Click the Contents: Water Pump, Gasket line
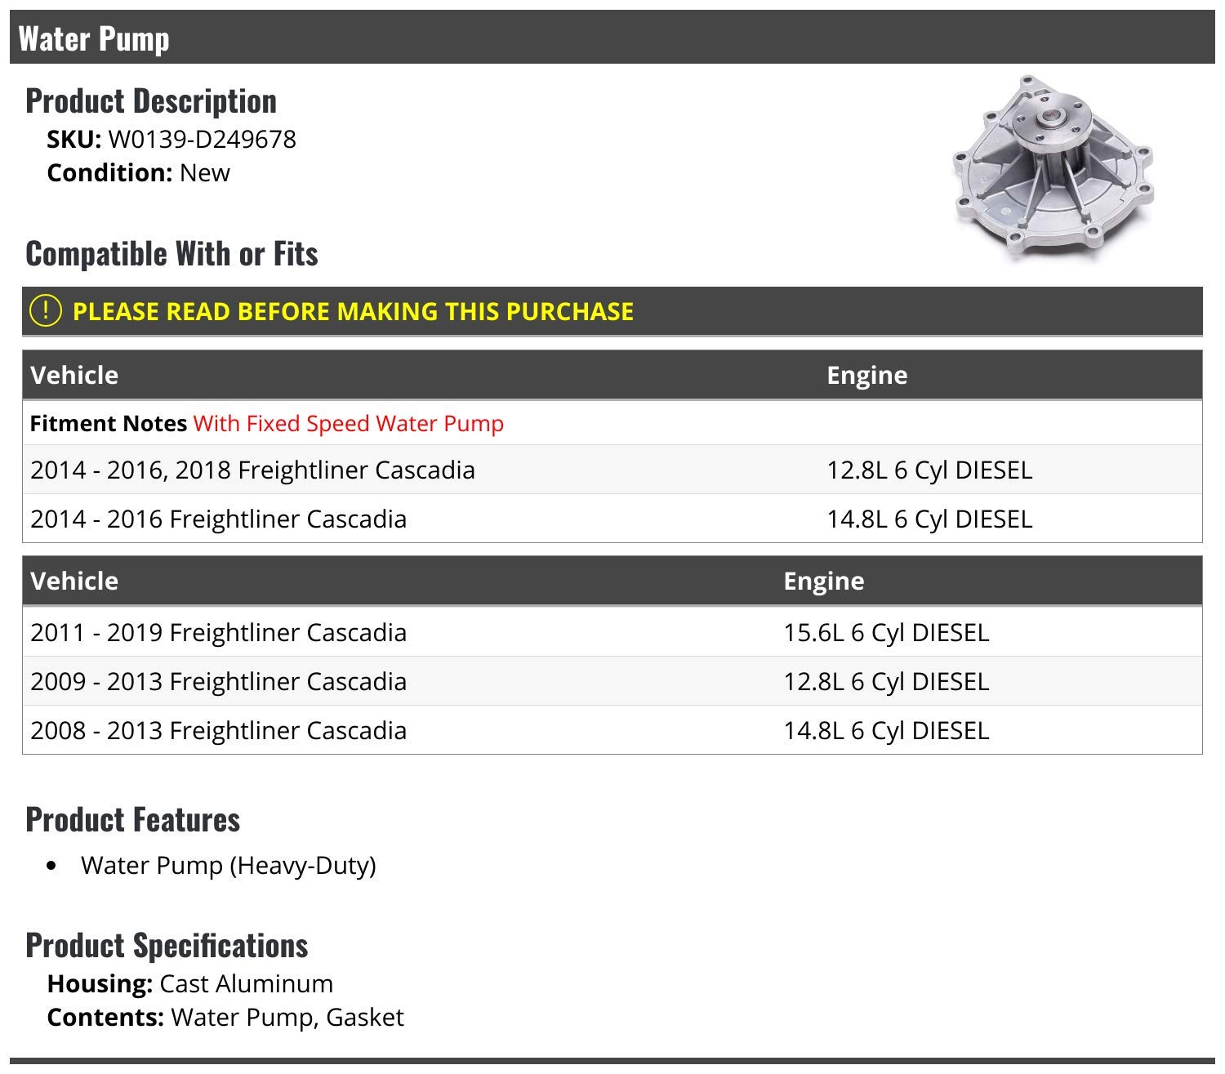Screen dimensions: 1225x1074 pyautogui.click(x=225, y=1018)
